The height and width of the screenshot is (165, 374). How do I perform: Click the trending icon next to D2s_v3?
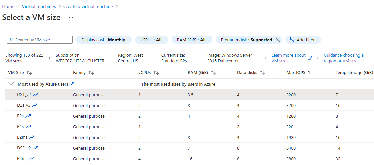[x=35, y=105]
